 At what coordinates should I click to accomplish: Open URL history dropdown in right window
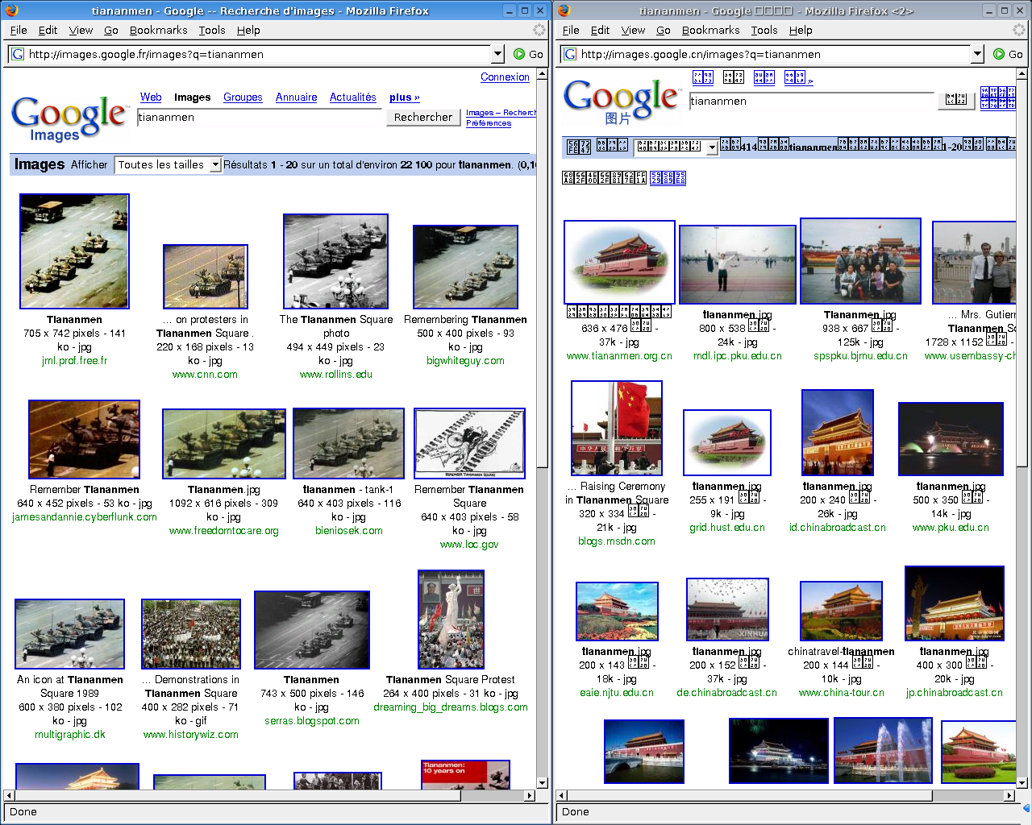[x=977, y=54]
